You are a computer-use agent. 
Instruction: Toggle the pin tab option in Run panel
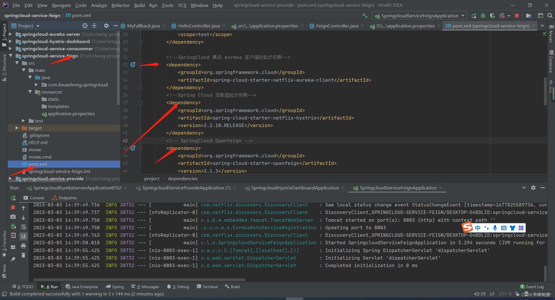pyautogui.click(x=13, y=260)
